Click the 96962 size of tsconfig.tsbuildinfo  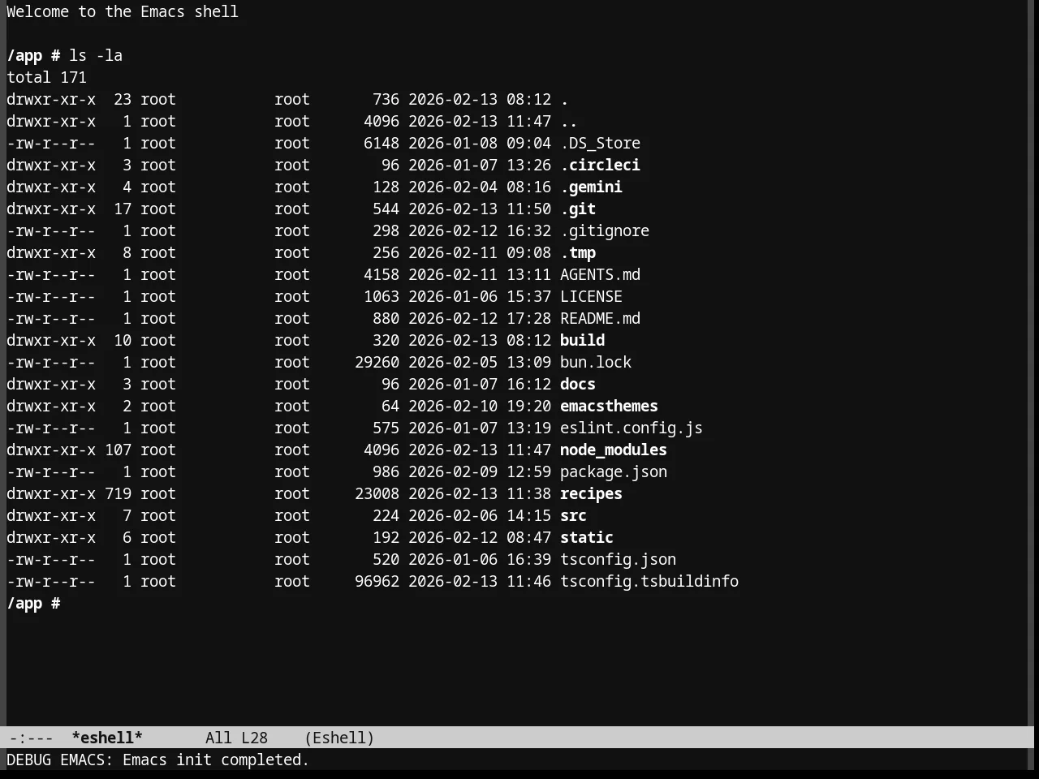point(377,582)
